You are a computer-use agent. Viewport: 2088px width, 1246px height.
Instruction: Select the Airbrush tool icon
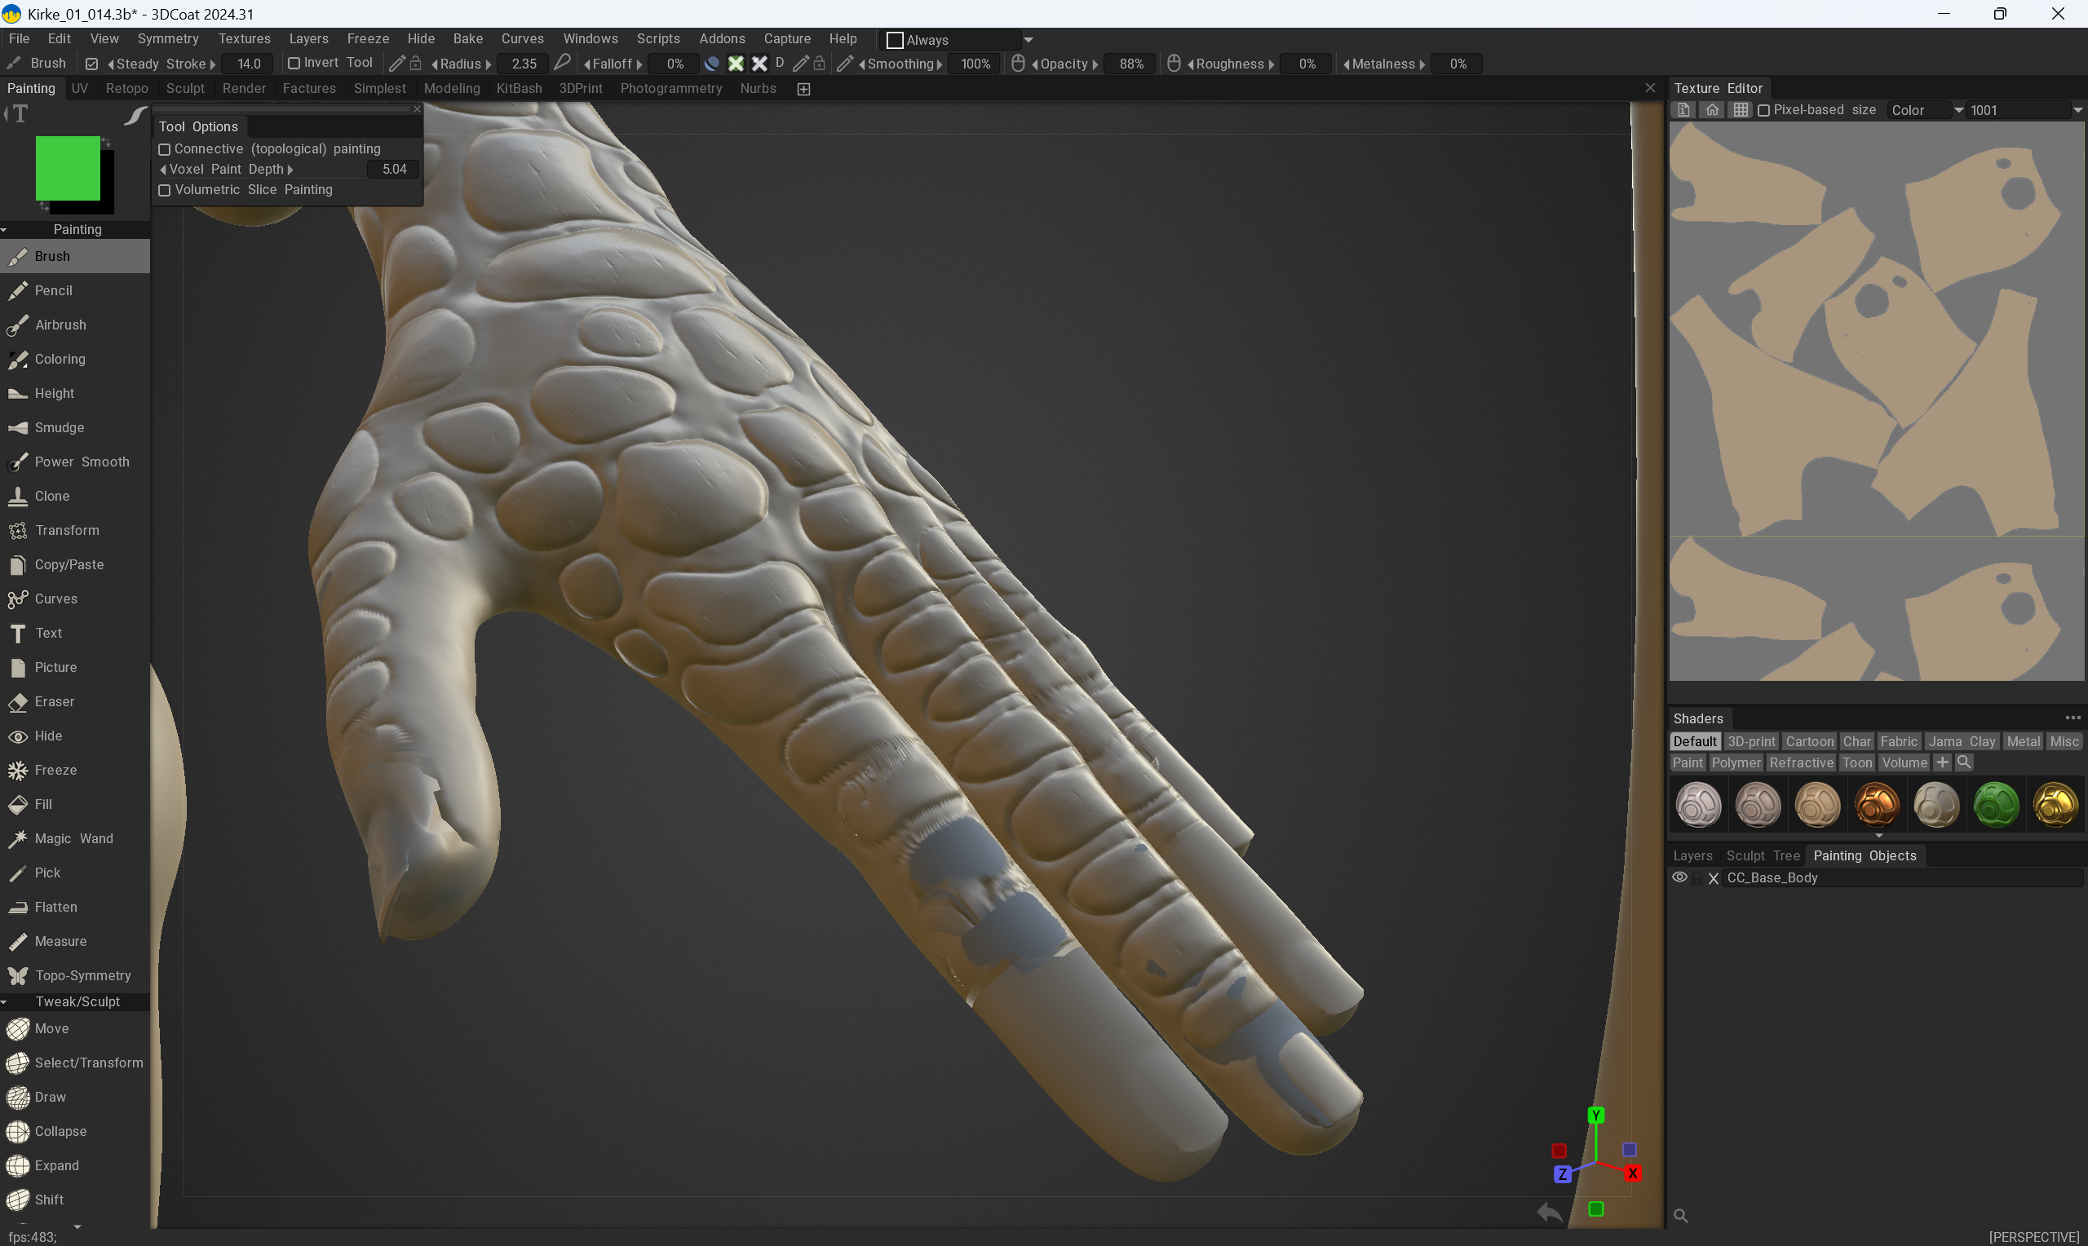click(x=18, y=325)
